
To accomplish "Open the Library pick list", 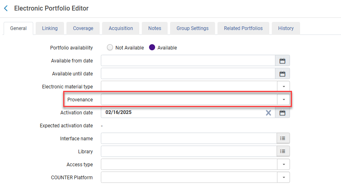I will tap(283, 151).
